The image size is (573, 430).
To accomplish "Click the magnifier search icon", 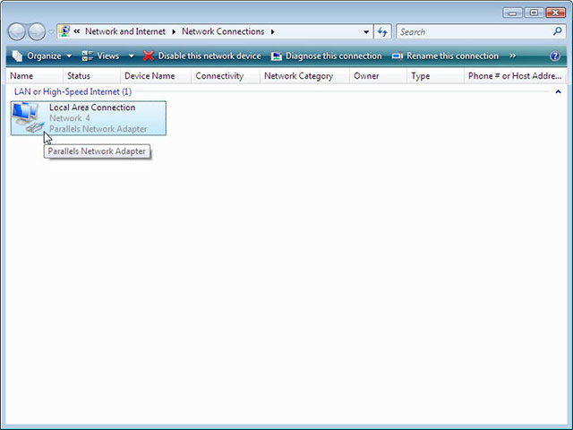I will pyautogui.click(x=557, y=32).
